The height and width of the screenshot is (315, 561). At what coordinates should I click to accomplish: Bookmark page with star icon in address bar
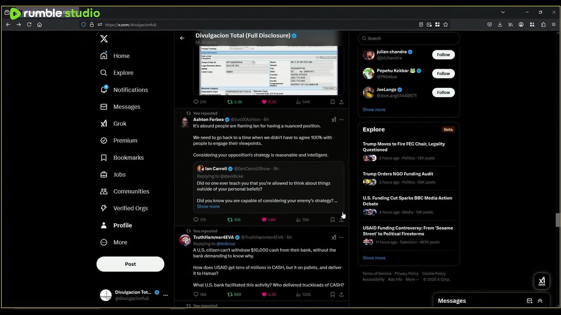click(x=446, y=24)
